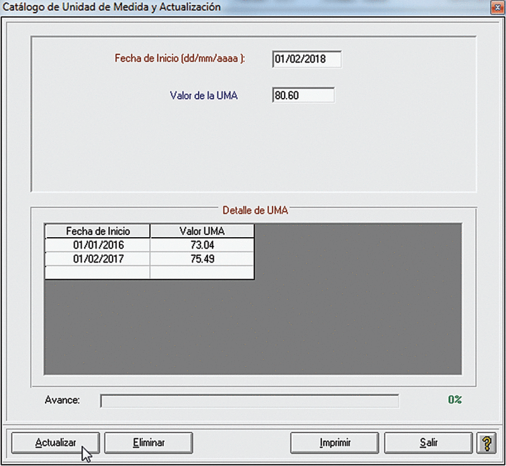Select the cell with date 01/02/2017

[x=97, y=259]
